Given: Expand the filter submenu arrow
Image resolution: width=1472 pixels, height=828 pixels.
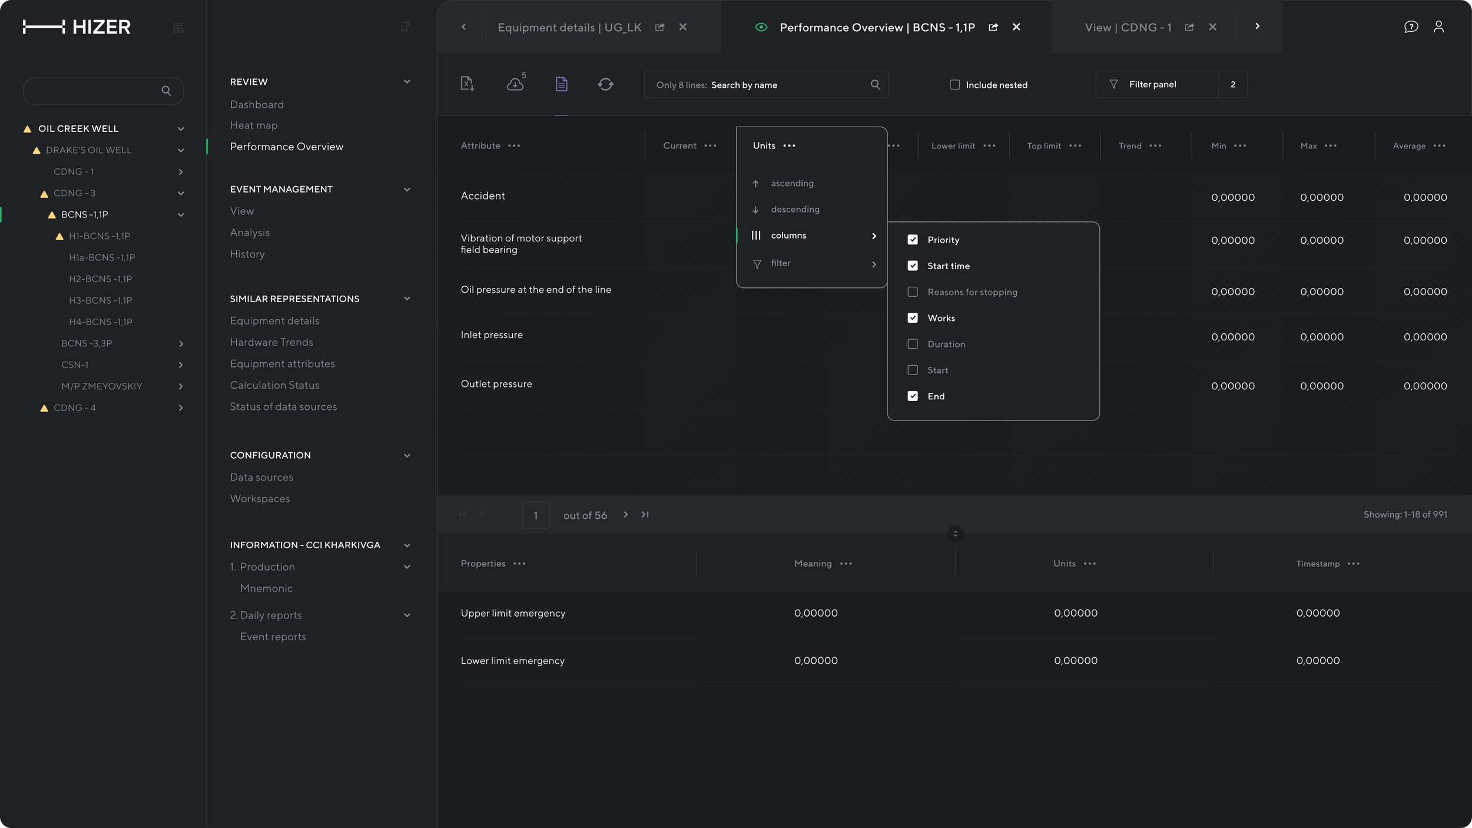Looking at the screenshot, I should coord(874,264).
